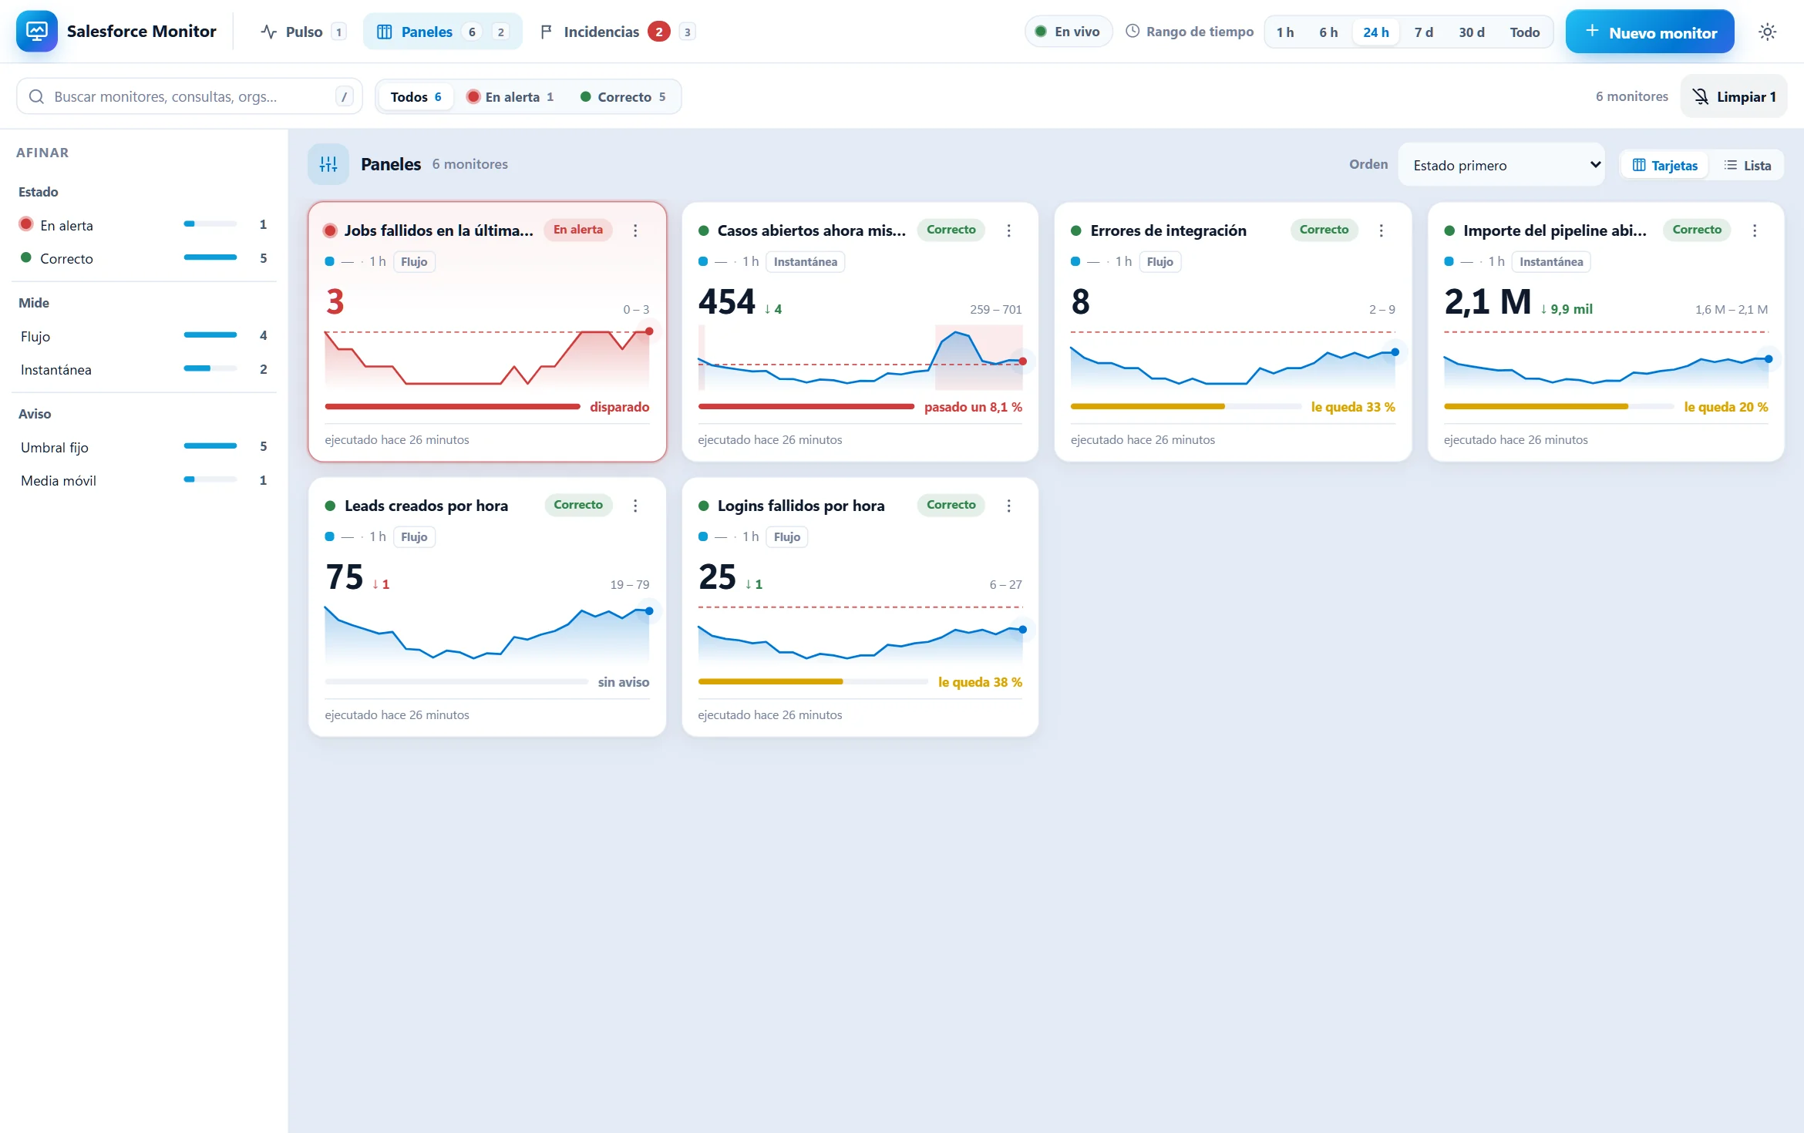The image size is (1804, 1133).
Task: Open the Paneles tab
Action: coord(443,32)
